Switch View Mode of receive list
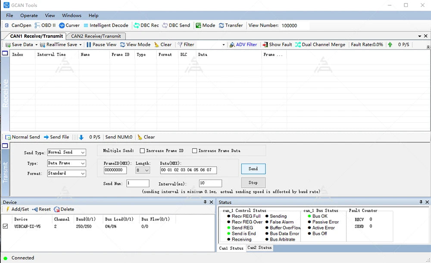431x263 pixels. tap(135, 44)
